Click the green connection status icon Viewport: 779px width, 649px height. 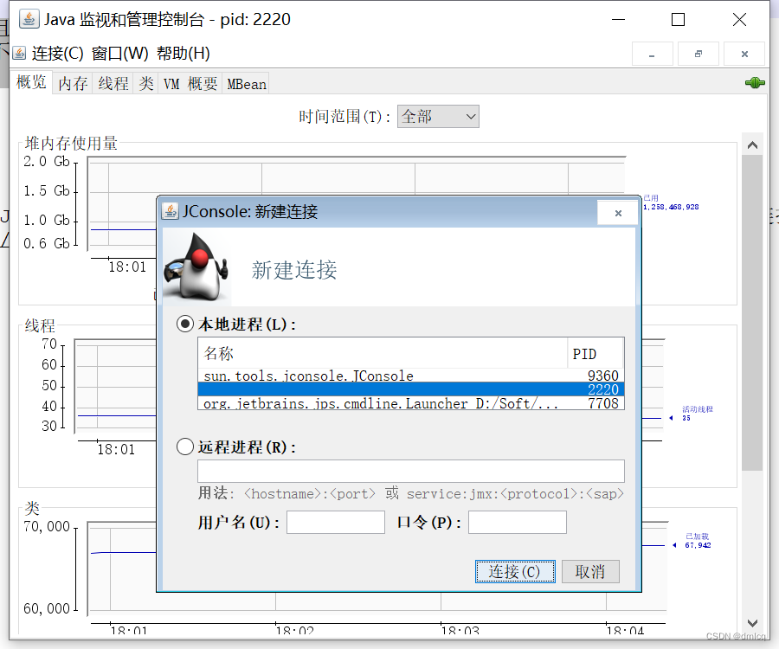pyautogui.click(x=755, y=83)
